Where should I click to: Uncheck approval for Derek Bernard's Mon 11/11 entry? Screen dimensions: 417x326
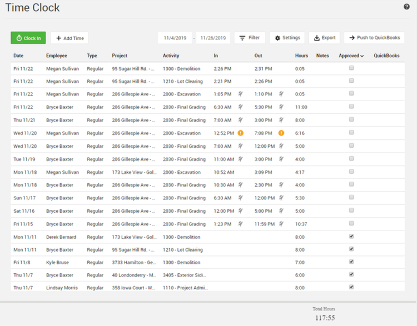351,237
